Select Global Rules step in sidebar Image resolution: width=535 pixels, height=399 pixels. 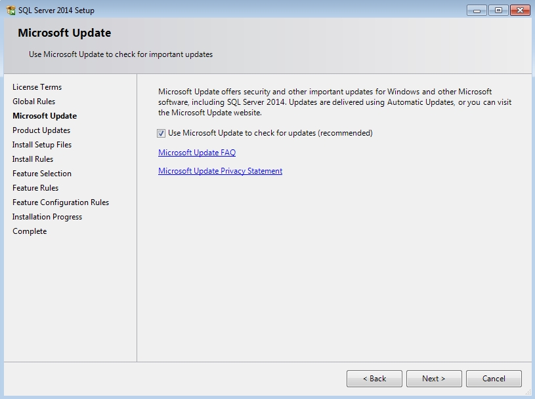tap(33, 102)
